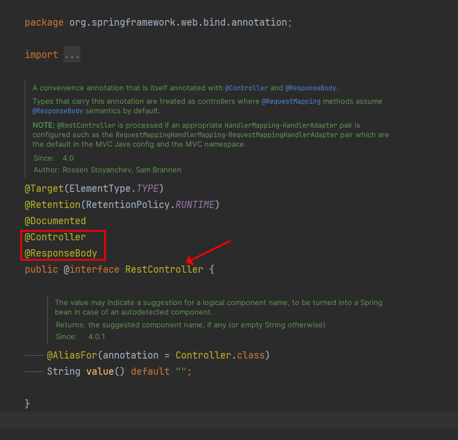The height and width of the screenshot is (440, 458).
Task: Click the @ResponseBody annotation in code
Action: (61, 253)
